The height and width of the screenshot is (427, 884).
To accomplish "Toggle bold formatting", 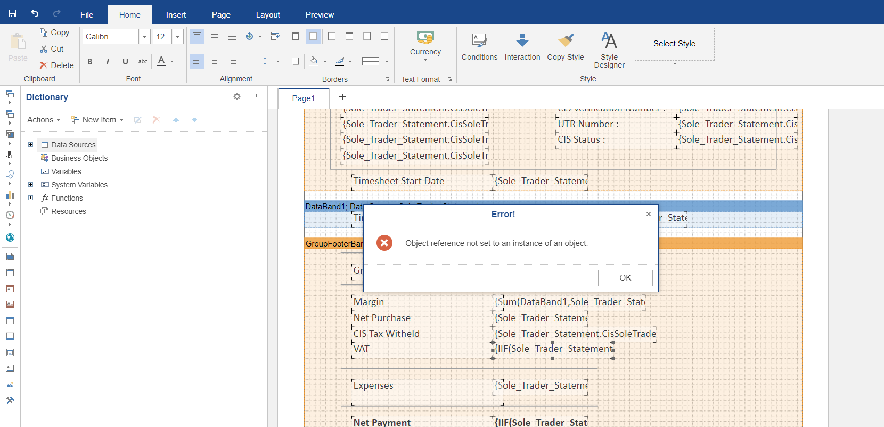I will (90, 61).
